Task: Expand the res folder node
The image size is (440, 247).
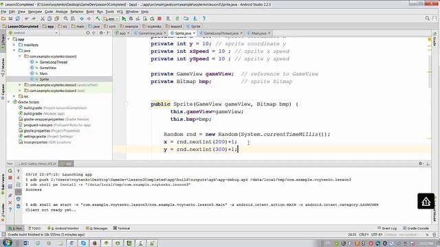Action: (14, 96)
